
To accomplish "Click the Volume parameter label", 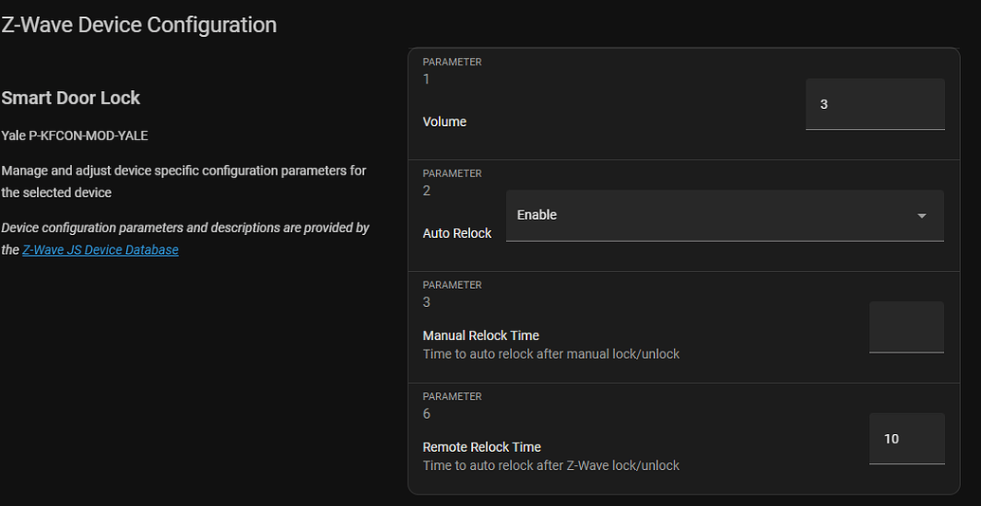I will [x=445, y=122].
